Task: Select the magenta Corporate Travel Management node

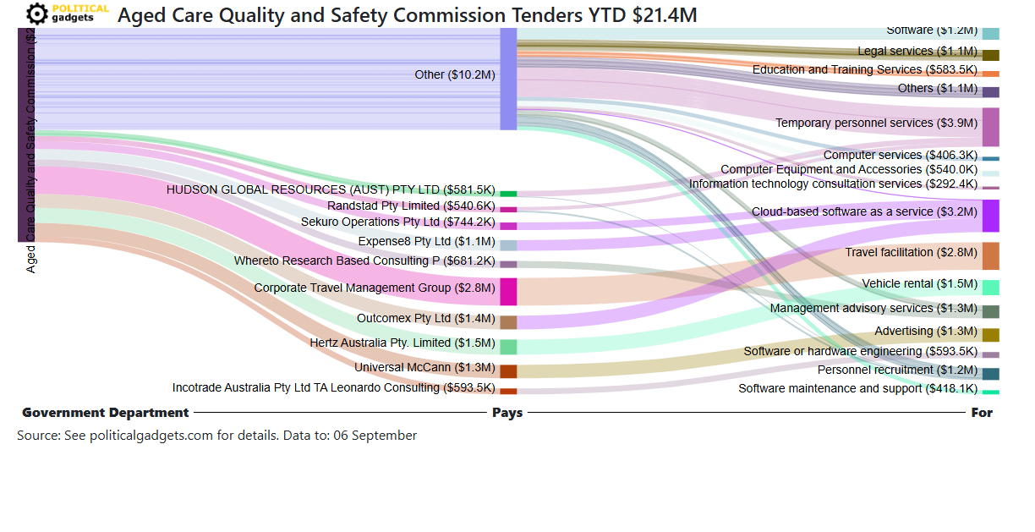Action: (508, 292)
